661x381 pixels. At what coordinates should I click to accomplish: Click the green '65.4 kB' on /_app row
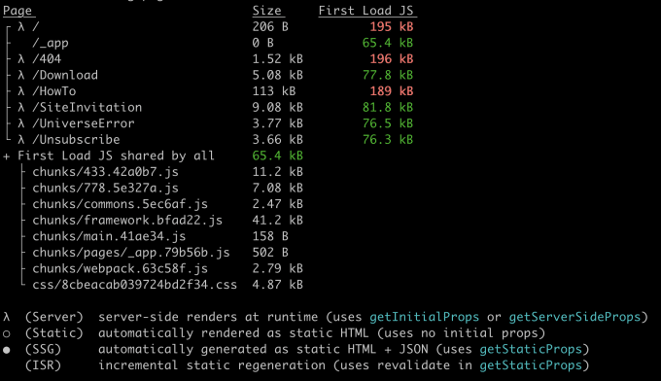[x=388, y=43]
